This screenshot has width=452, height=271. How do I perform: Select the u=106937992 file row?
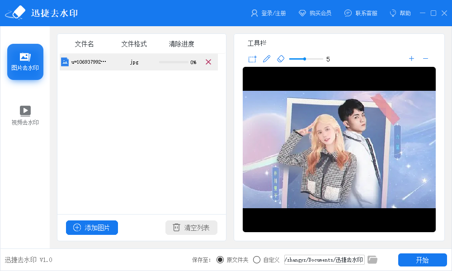139,62
